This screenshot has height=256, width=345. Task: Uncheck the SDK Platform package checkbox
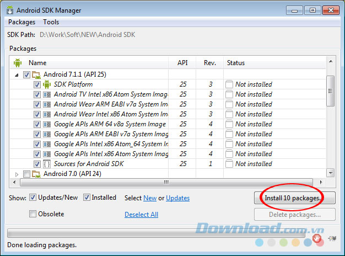37,84
